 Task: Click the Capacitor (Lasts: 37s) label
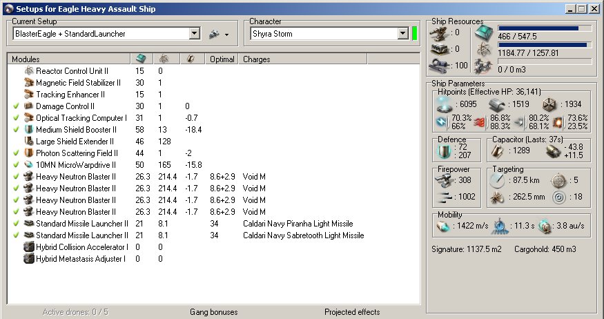click(528, 139)
